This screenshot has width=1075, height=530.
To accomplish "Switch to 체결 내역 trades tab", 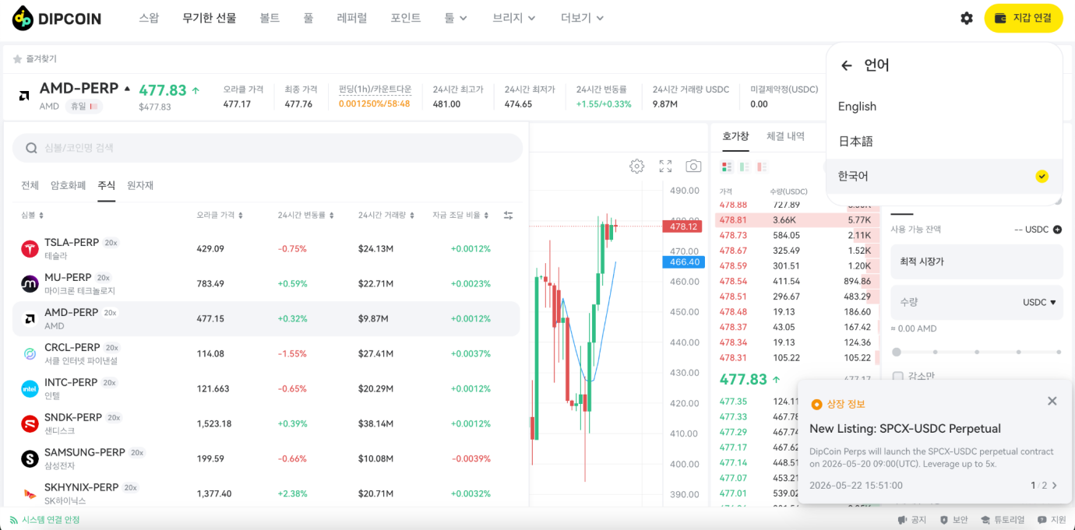I will coord(785,136).
